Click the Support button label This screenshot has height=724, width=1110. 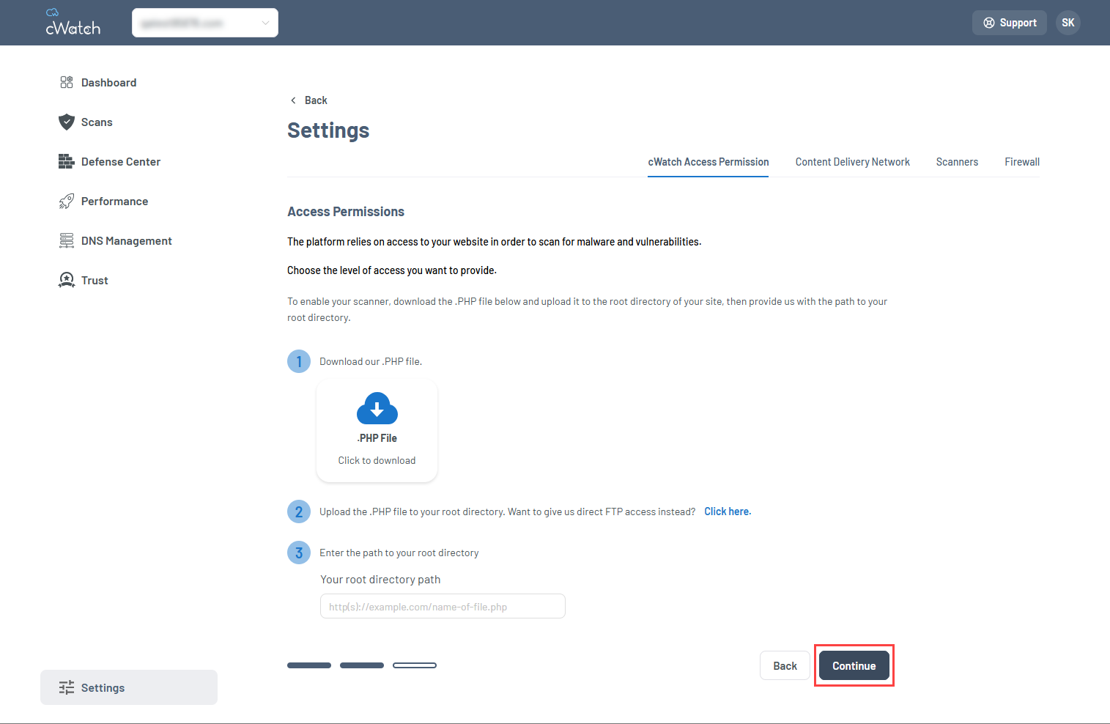pos(1018,23)
